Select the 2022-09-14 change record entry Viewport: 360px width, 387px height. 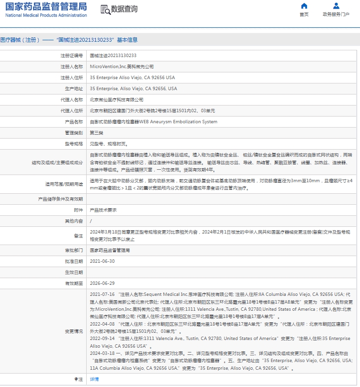(x=220, y=342)
